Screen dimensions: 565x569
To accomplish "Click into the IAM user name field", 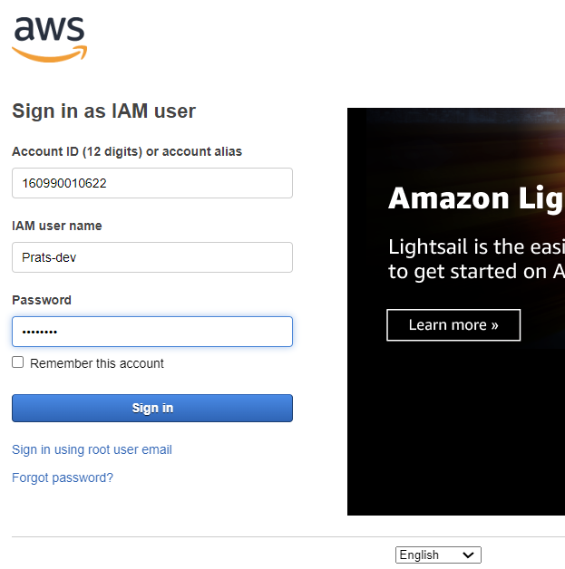I will pyautogui.click(x=152, y=257).
